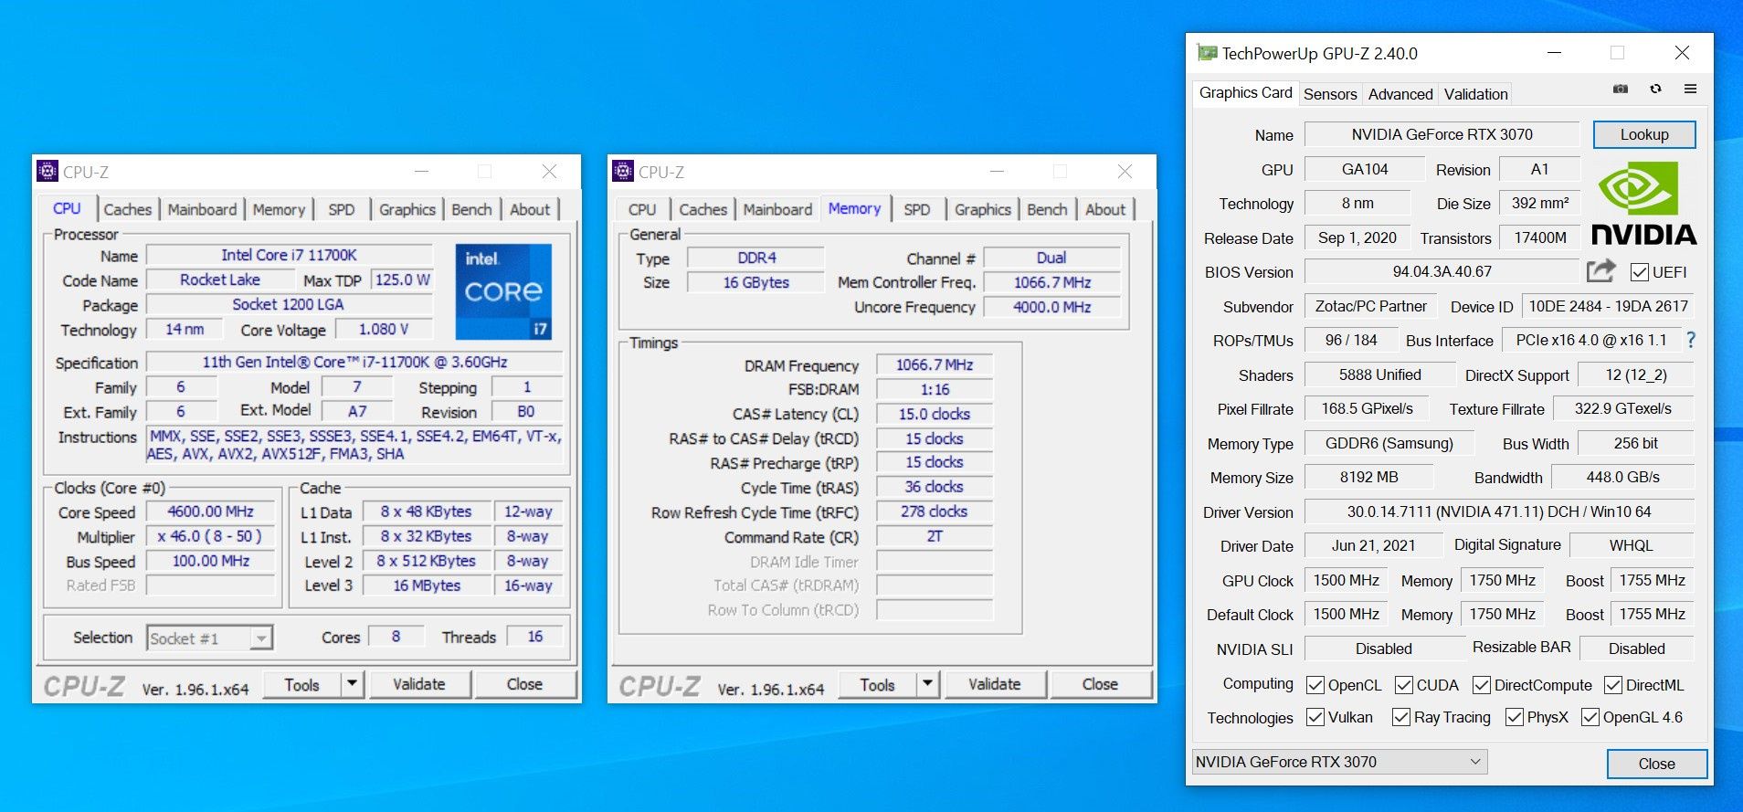The height and width of the screenshot is (812, 1743).
Task: Click the Memory Type GDDR6 (Samsung) field
Action: [x=1389, y=443]
